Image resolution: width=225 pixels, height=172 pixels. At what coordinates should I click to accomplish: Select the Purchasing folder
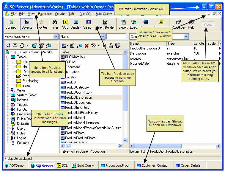(27, 81)
